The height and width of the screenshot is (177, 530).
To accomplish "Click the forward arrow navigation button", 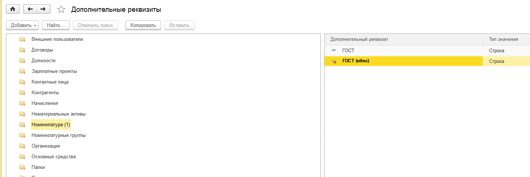I will (43, 9).
